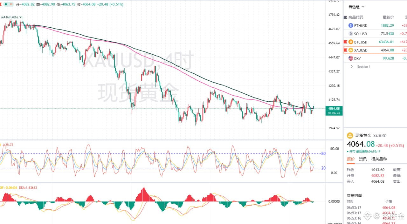Click the gold icon beside 现货黄金 title
This screenshot has height=224, width=407.
pyautogui.click(x=350, y=136)
